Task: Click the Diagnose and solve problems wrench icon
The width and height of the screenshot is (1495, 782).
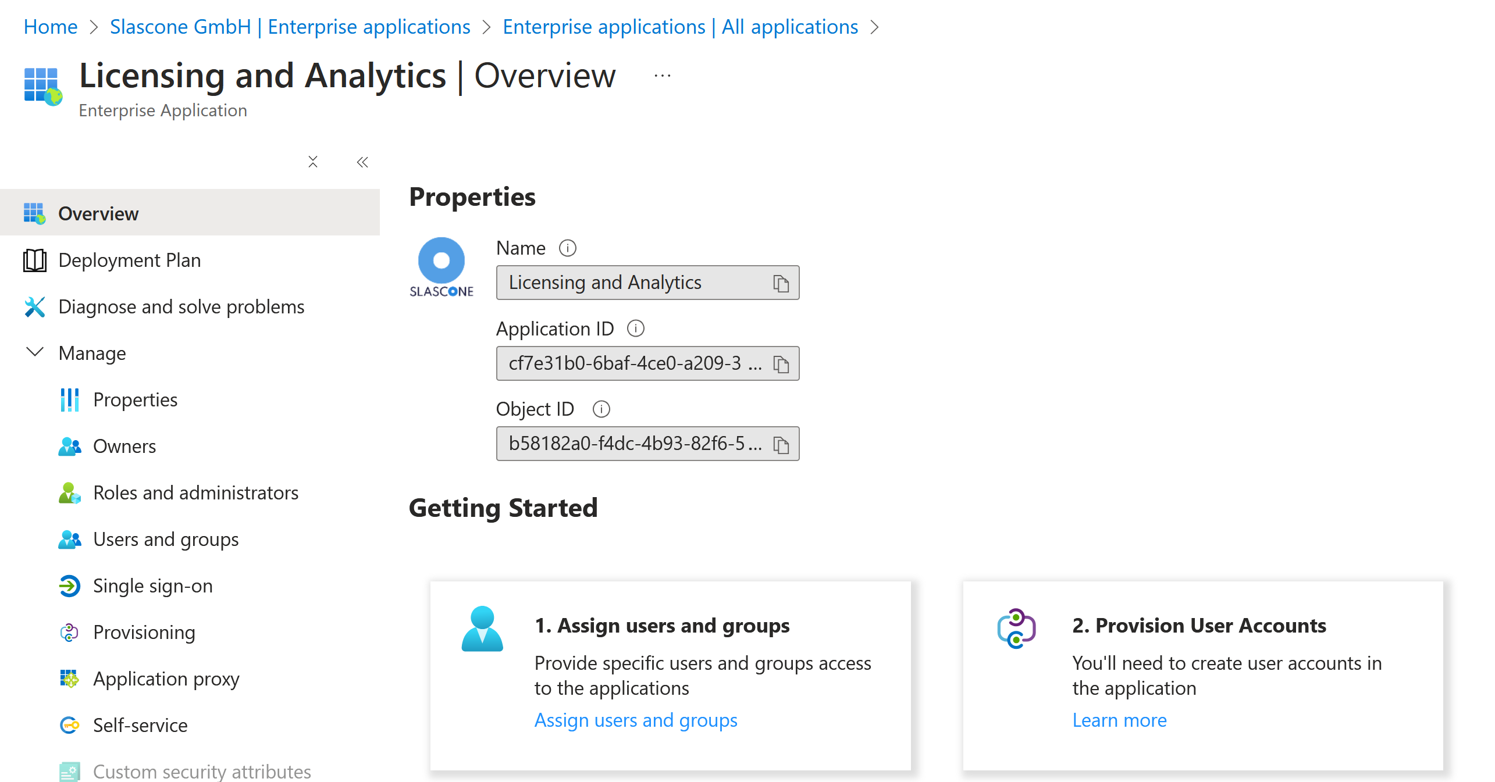Action: pos(34,306)
